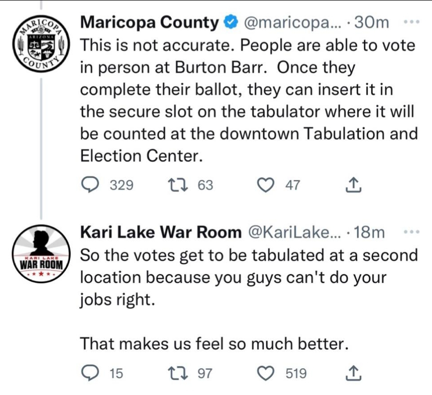Reply to the Maricopa County tweet

(90, 184)
